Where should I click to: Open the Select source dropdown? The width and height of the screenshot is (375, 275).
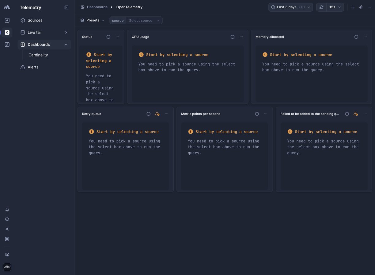tap(144, 21)
